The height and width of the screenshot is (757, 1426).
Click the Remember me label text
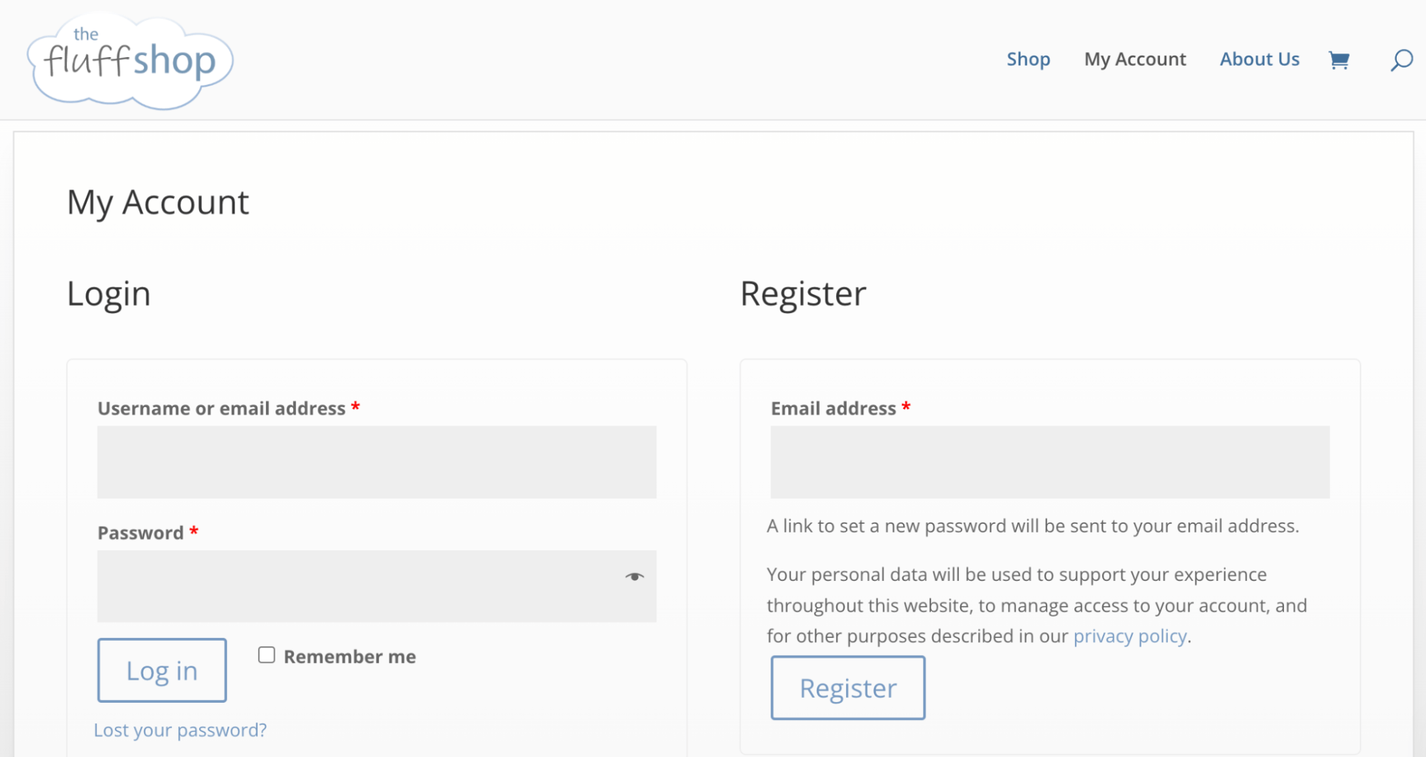[x=350, y=656]
